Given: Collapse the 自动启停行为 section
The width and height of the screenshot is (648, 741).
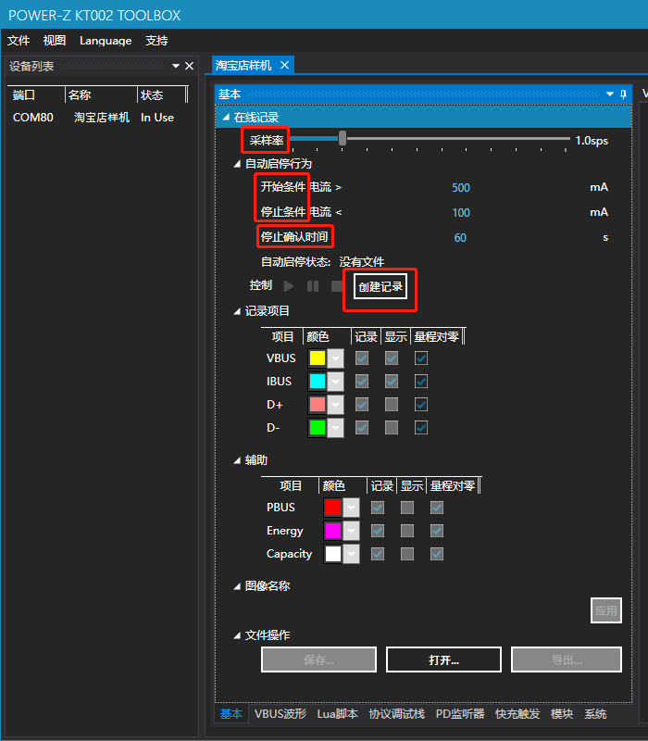Looking at the screenshot, I should coord(236,164).
